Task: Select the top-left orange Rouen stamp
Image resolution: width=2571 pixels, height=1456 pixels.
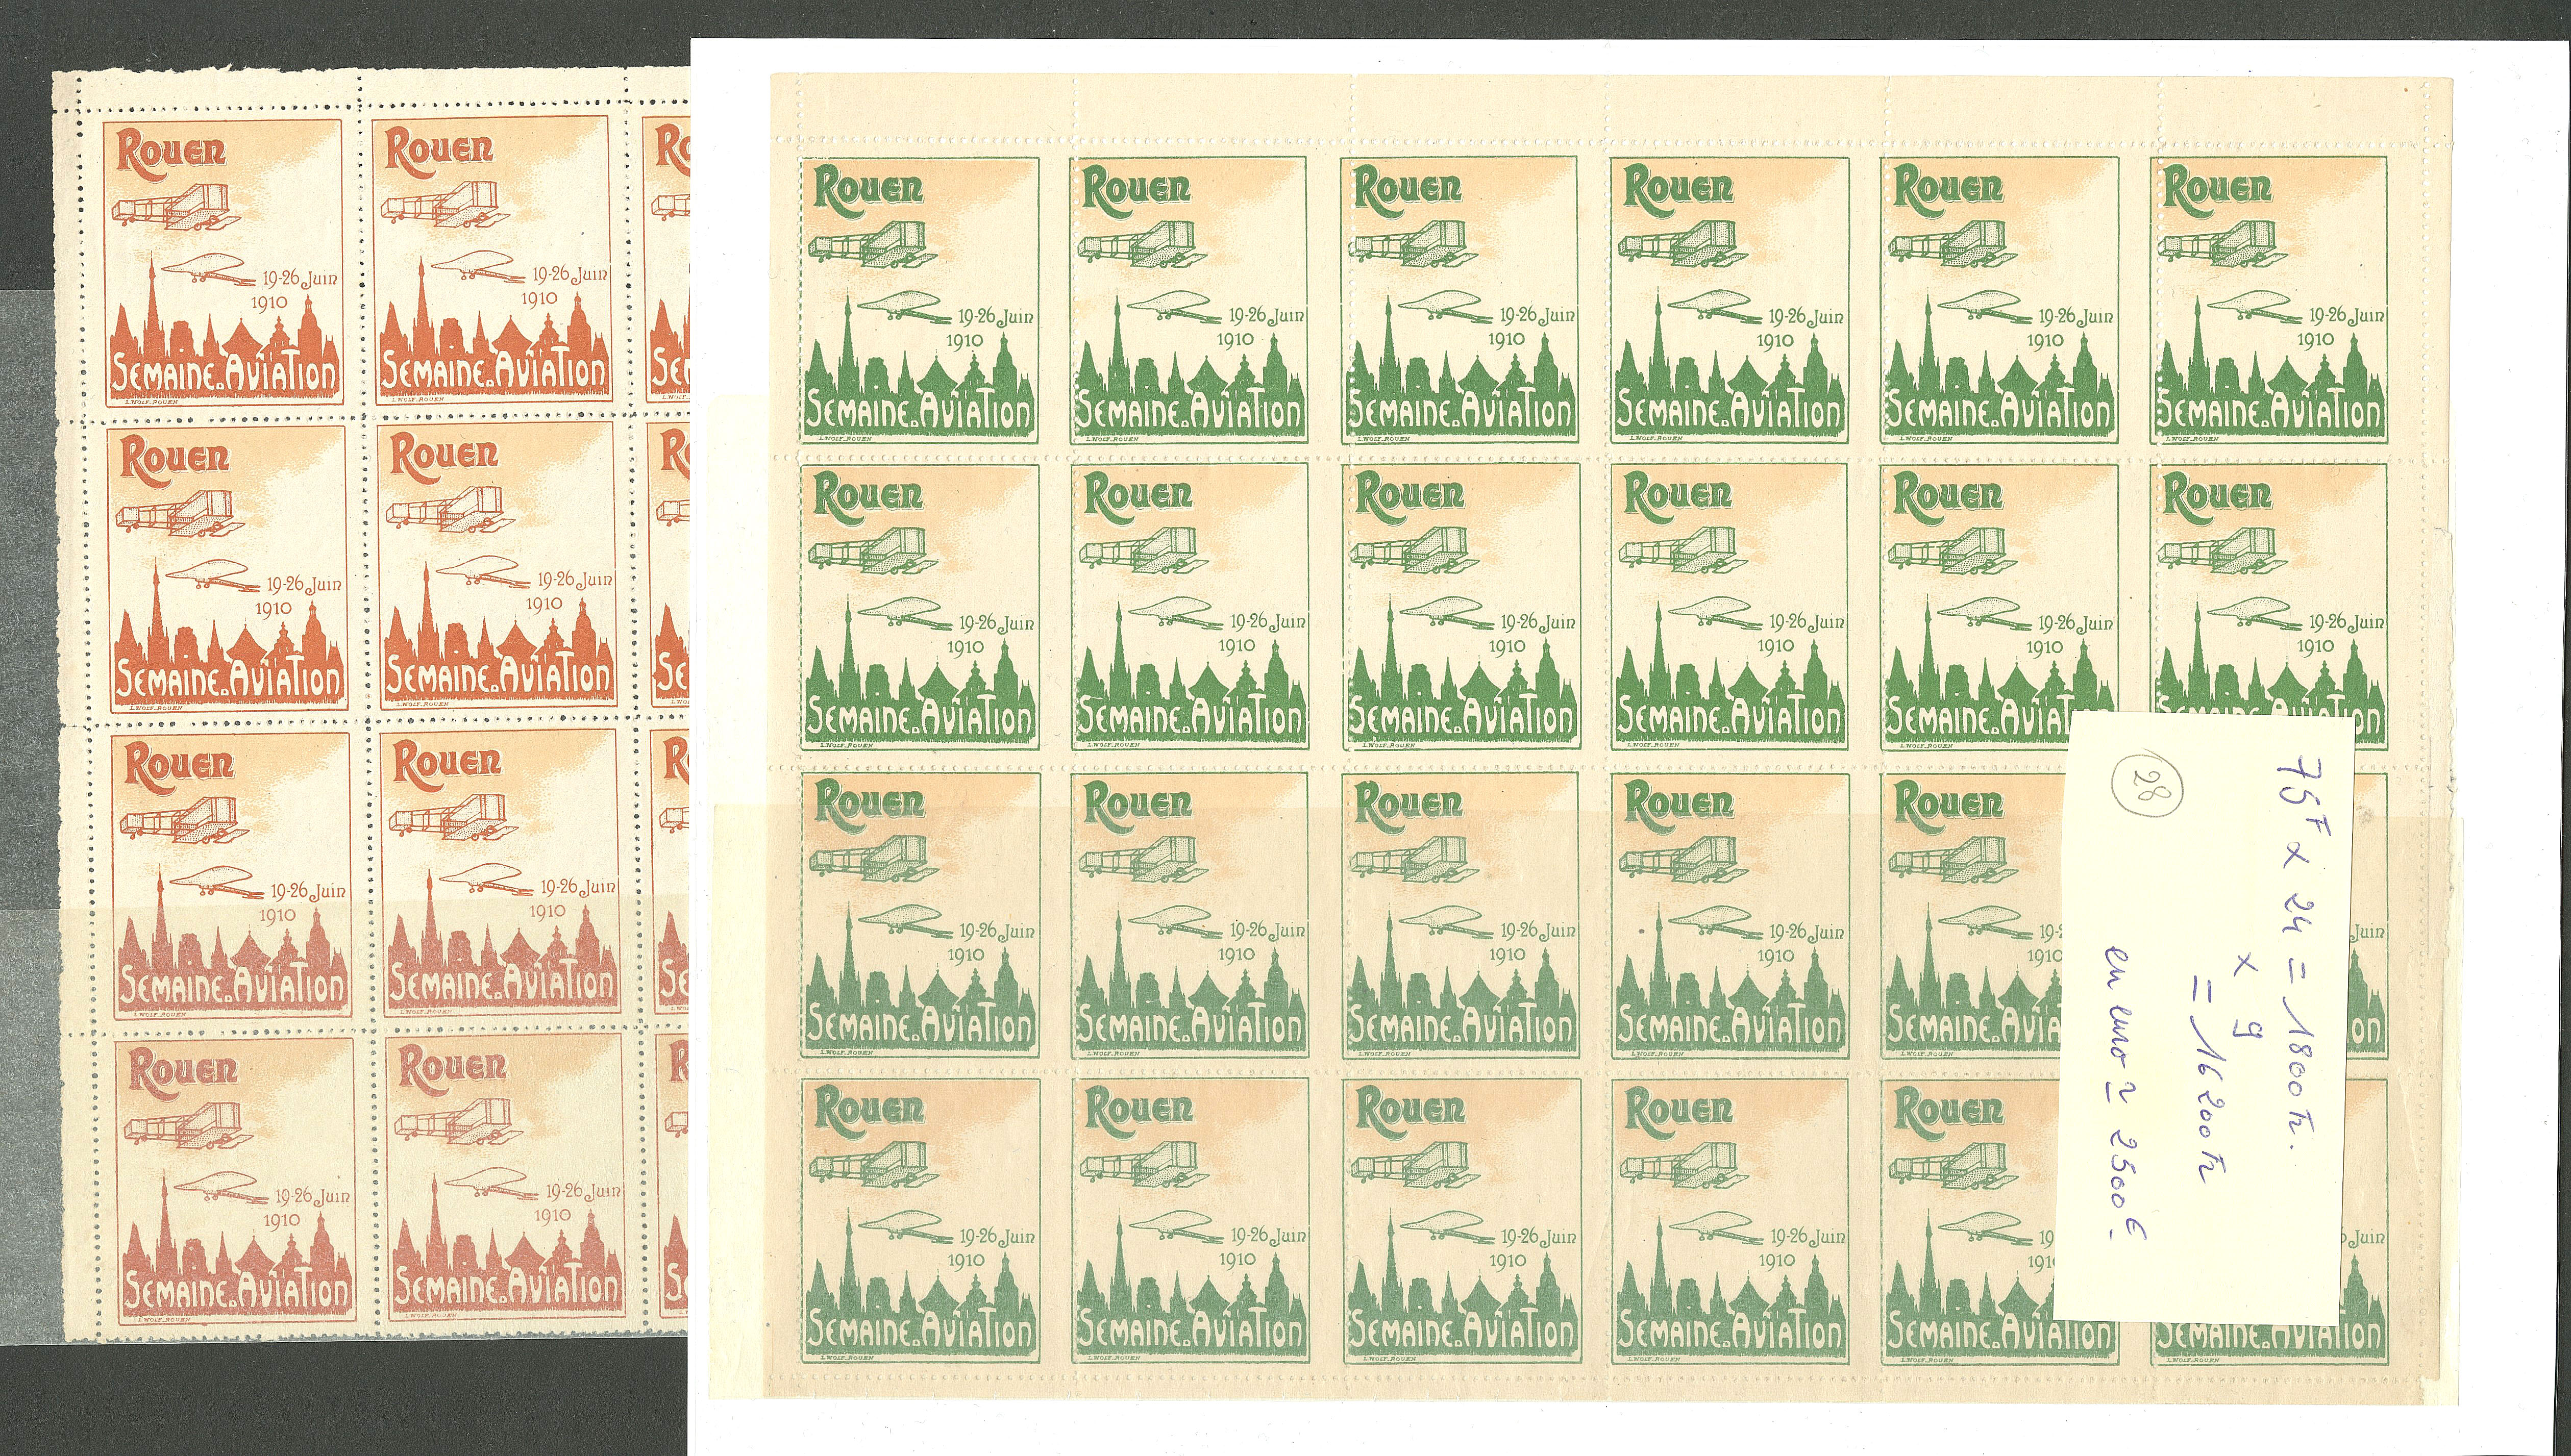Action: [x=224, y=262]
